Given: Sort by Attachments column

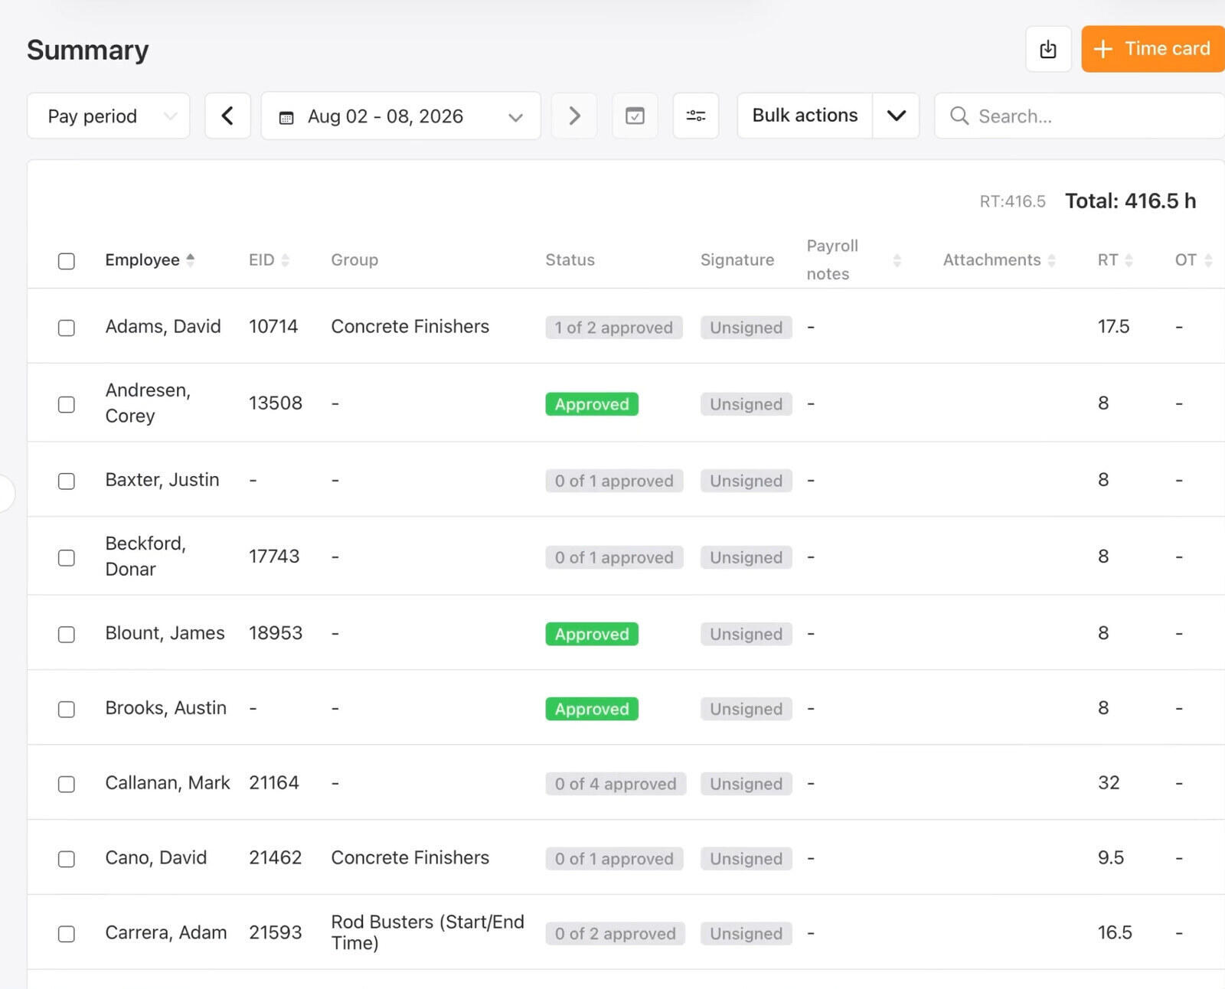Looking at the screenshot, I should (999, 259).
